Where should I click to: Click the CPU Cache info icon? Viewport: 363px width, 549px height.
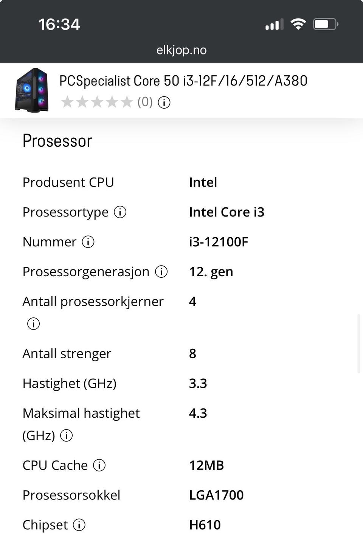click(99, 465)
